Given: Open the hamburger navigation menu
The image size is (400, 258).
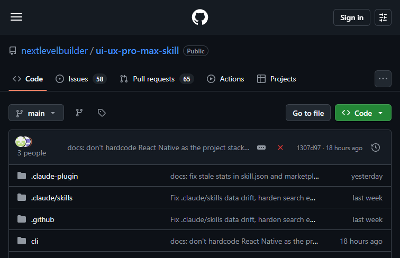Looking at the screenshot, I should (16, 17).
